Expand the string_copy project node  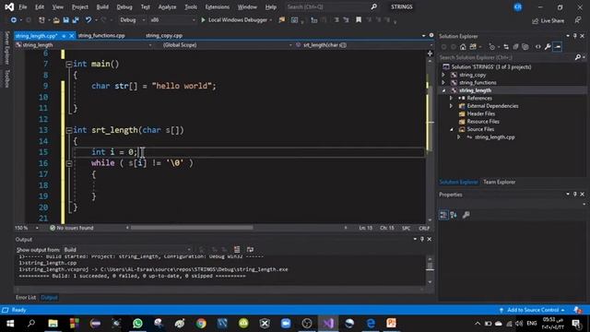pyautogui.click(x=443, y=75)
